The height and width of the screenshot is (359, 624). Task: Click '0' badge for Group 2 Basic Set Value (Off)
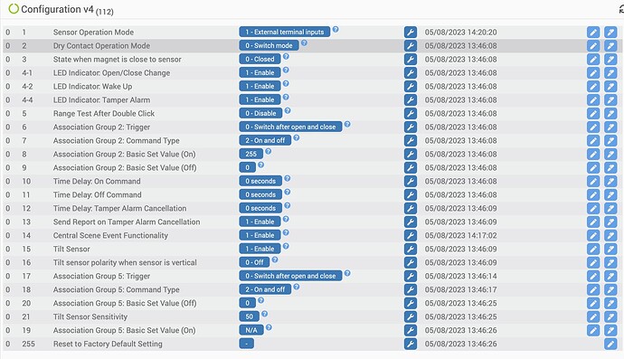(x=247, y=167)
